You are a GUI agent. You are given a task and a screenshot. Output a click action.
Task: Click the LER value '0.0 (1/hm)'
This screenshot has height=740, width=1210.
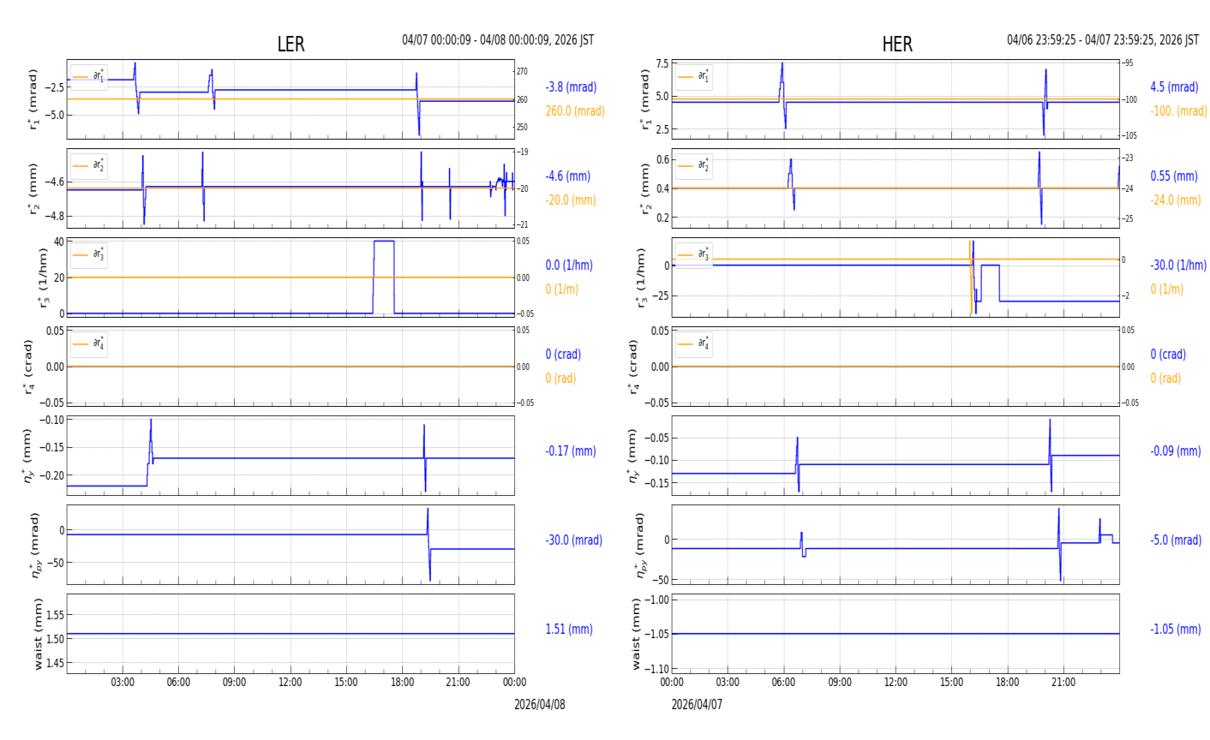pyautogui.click(x=569, y=266)
